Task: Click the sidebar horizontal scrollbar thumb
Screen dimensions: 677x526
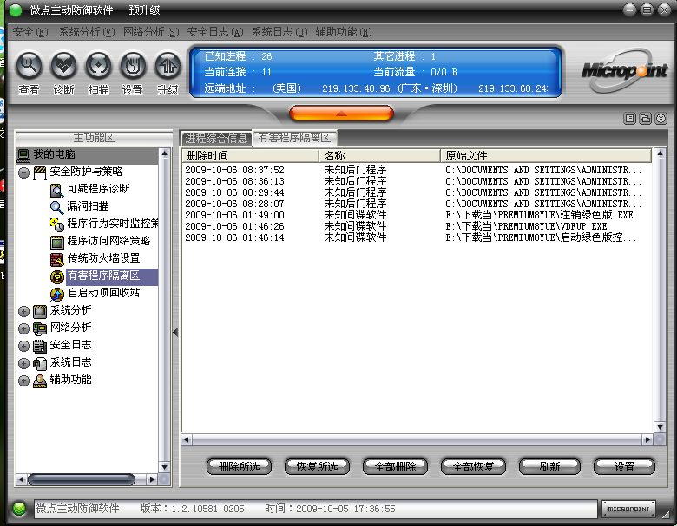Action: click(x=82, y=479)
